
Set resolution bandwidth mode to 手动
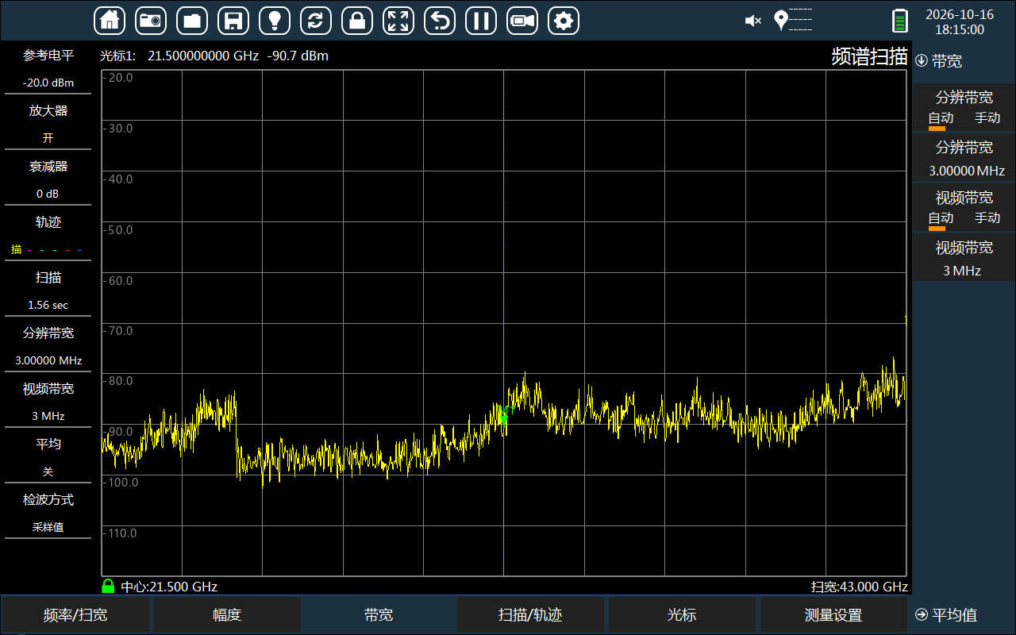pyautogui.click(x=987, y=118)
